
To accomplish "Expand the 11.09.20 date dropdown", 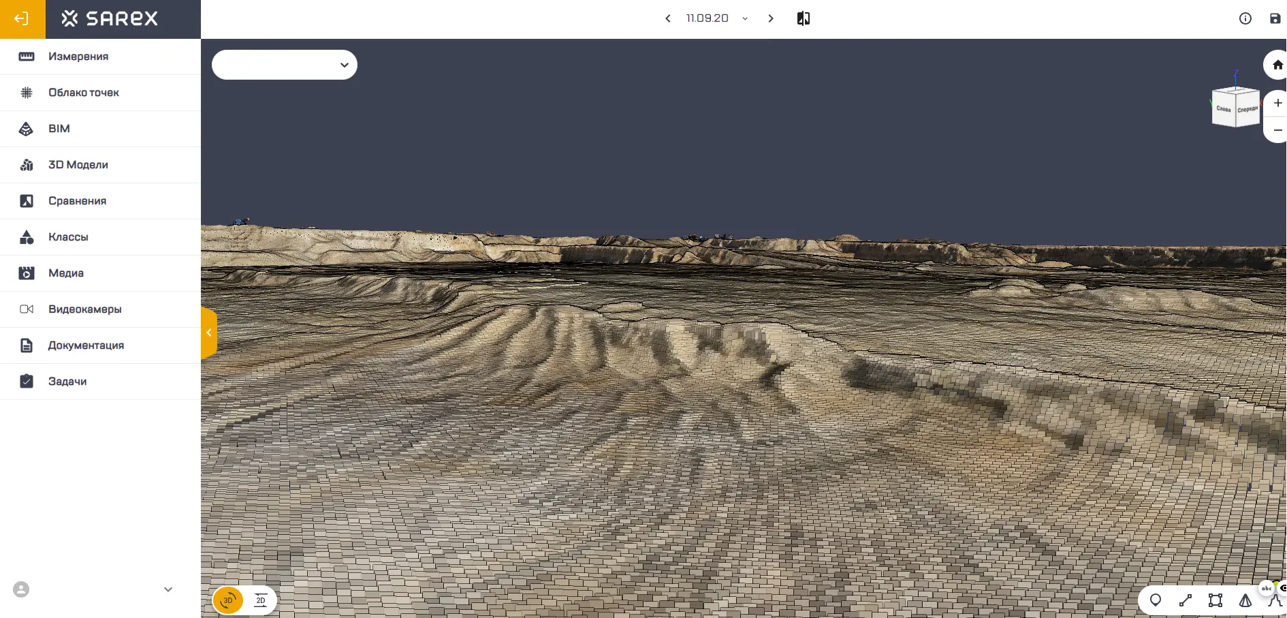I will (745, 18).
